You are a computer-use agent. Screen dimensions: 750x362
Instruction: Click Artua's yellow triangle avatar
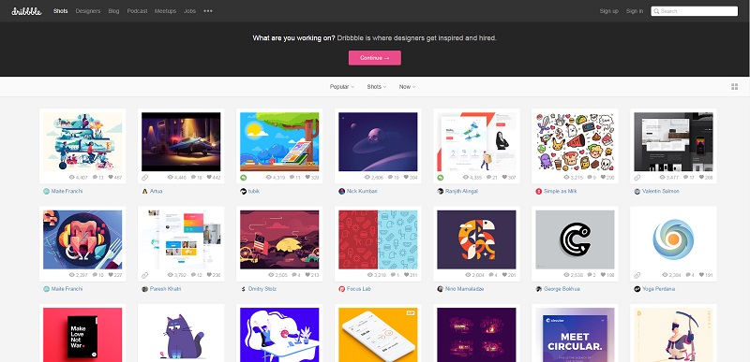[145, 191]
